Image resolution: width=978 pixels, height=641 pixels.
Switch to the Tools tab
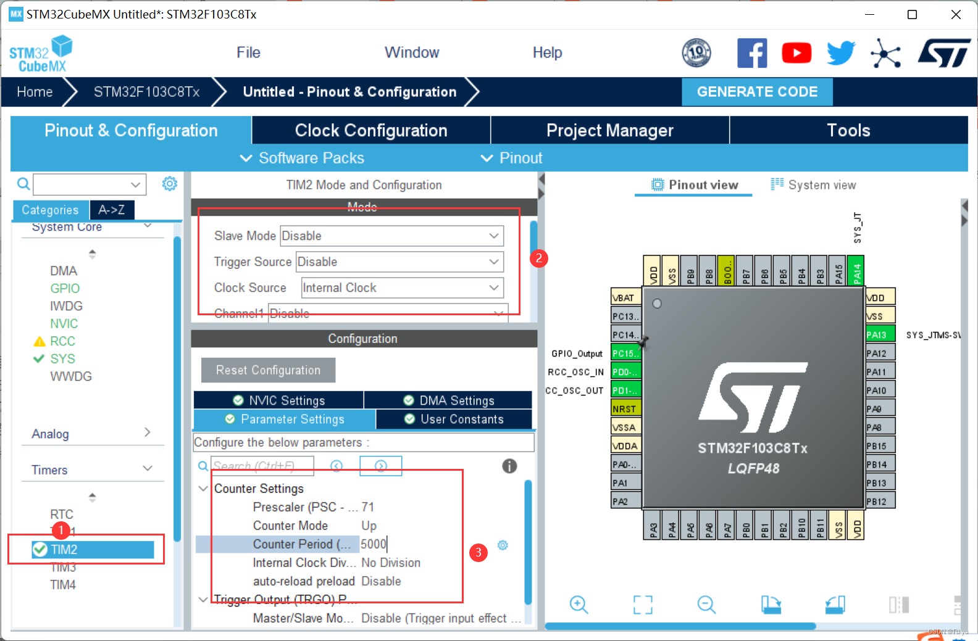click(x=849, y=130)
